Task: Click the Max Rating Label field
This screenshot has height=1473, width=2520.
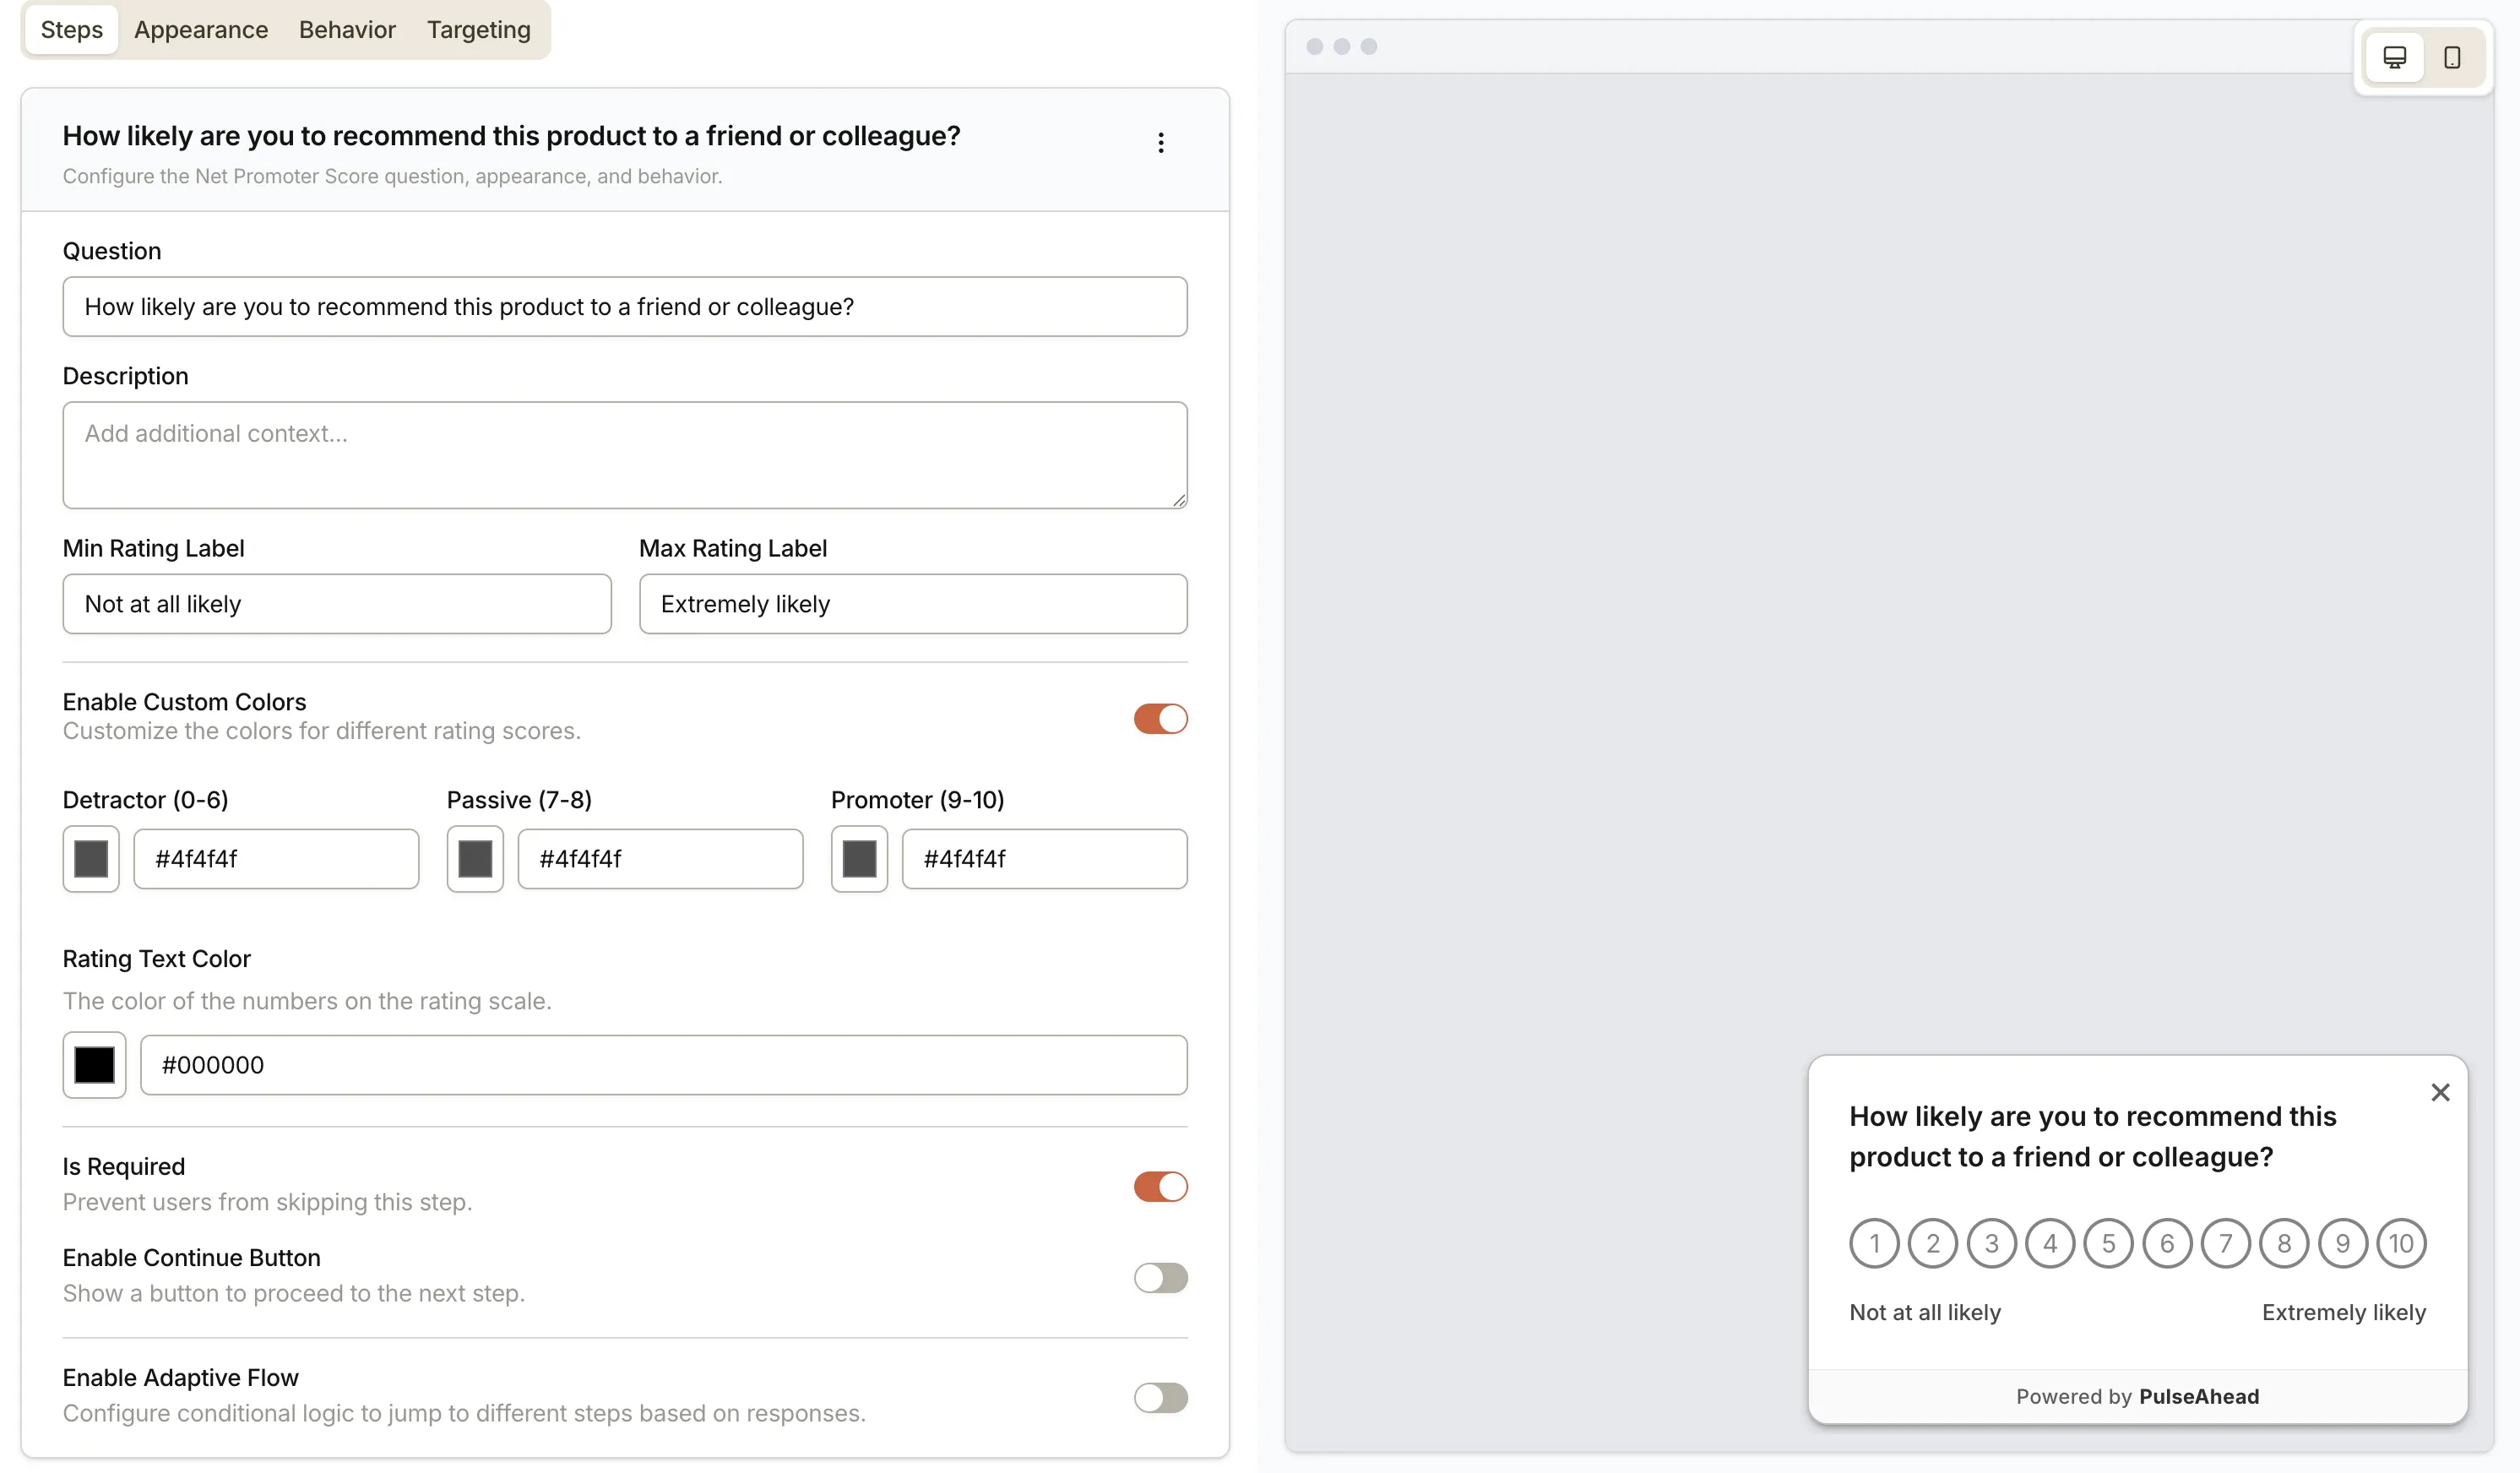Action: [x=912, y=603]
